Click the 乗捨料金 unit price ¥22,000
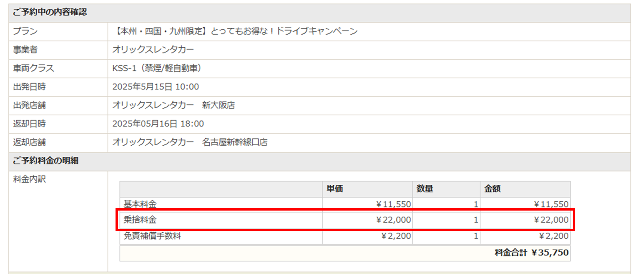The width and height of the screenshot is (643, 274). (394, 220)
